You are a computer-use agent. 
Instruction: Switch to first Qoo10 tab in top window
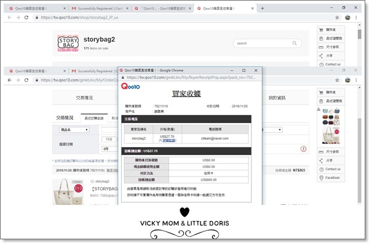click(x=38, y=9)
